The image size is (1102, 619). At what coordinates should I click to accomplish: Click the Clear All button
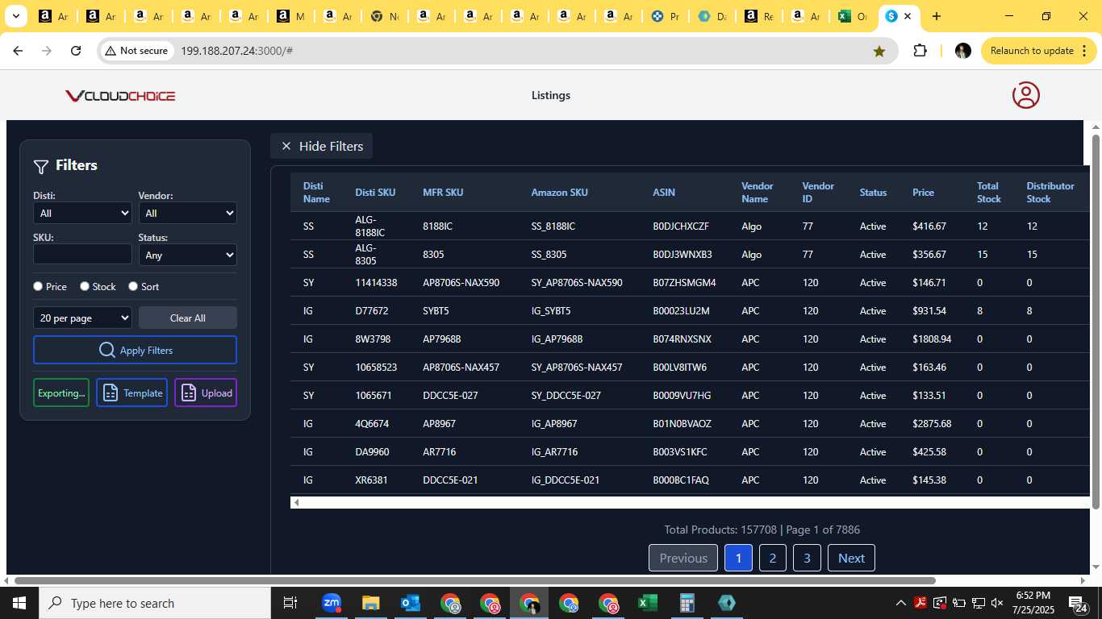click(x=188, y=318)
